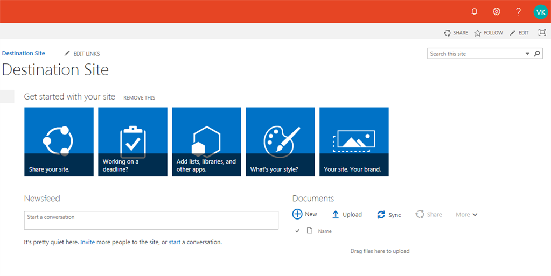Toggle the select all documents checkmark

297,231
